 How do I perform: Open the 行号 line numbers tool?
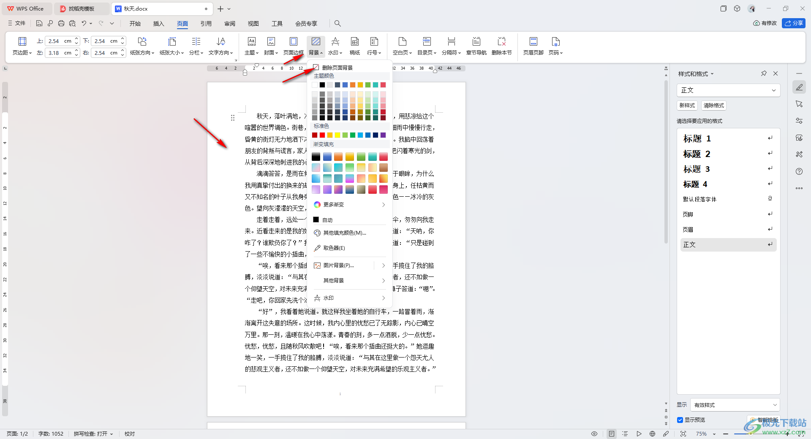tap(374, 46)
